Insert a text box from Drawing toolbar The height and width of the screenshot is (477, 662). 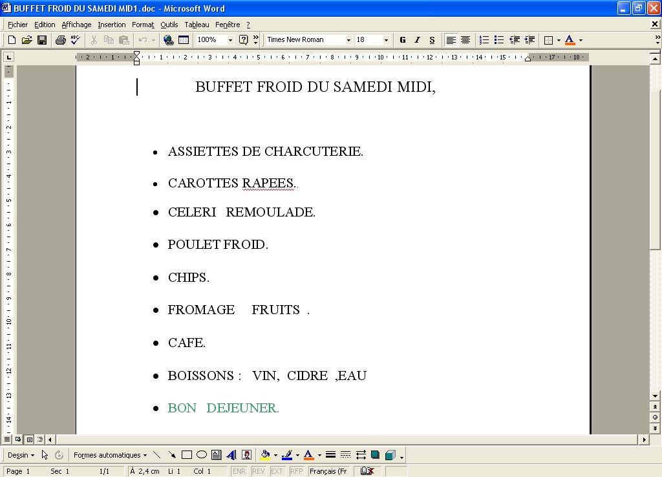217,455
